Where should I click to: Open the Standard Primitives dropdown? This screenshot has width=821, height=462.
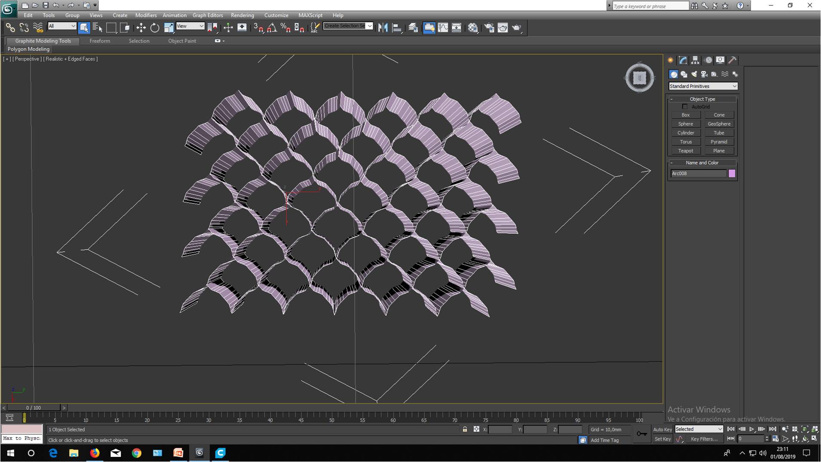[702, 86]
